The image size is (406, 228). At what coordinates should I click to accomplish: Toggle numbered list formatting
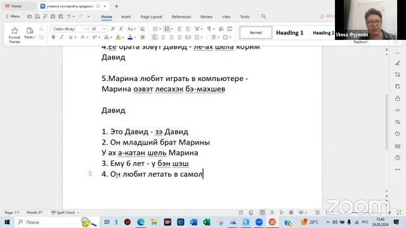click(x=167, y=29)
